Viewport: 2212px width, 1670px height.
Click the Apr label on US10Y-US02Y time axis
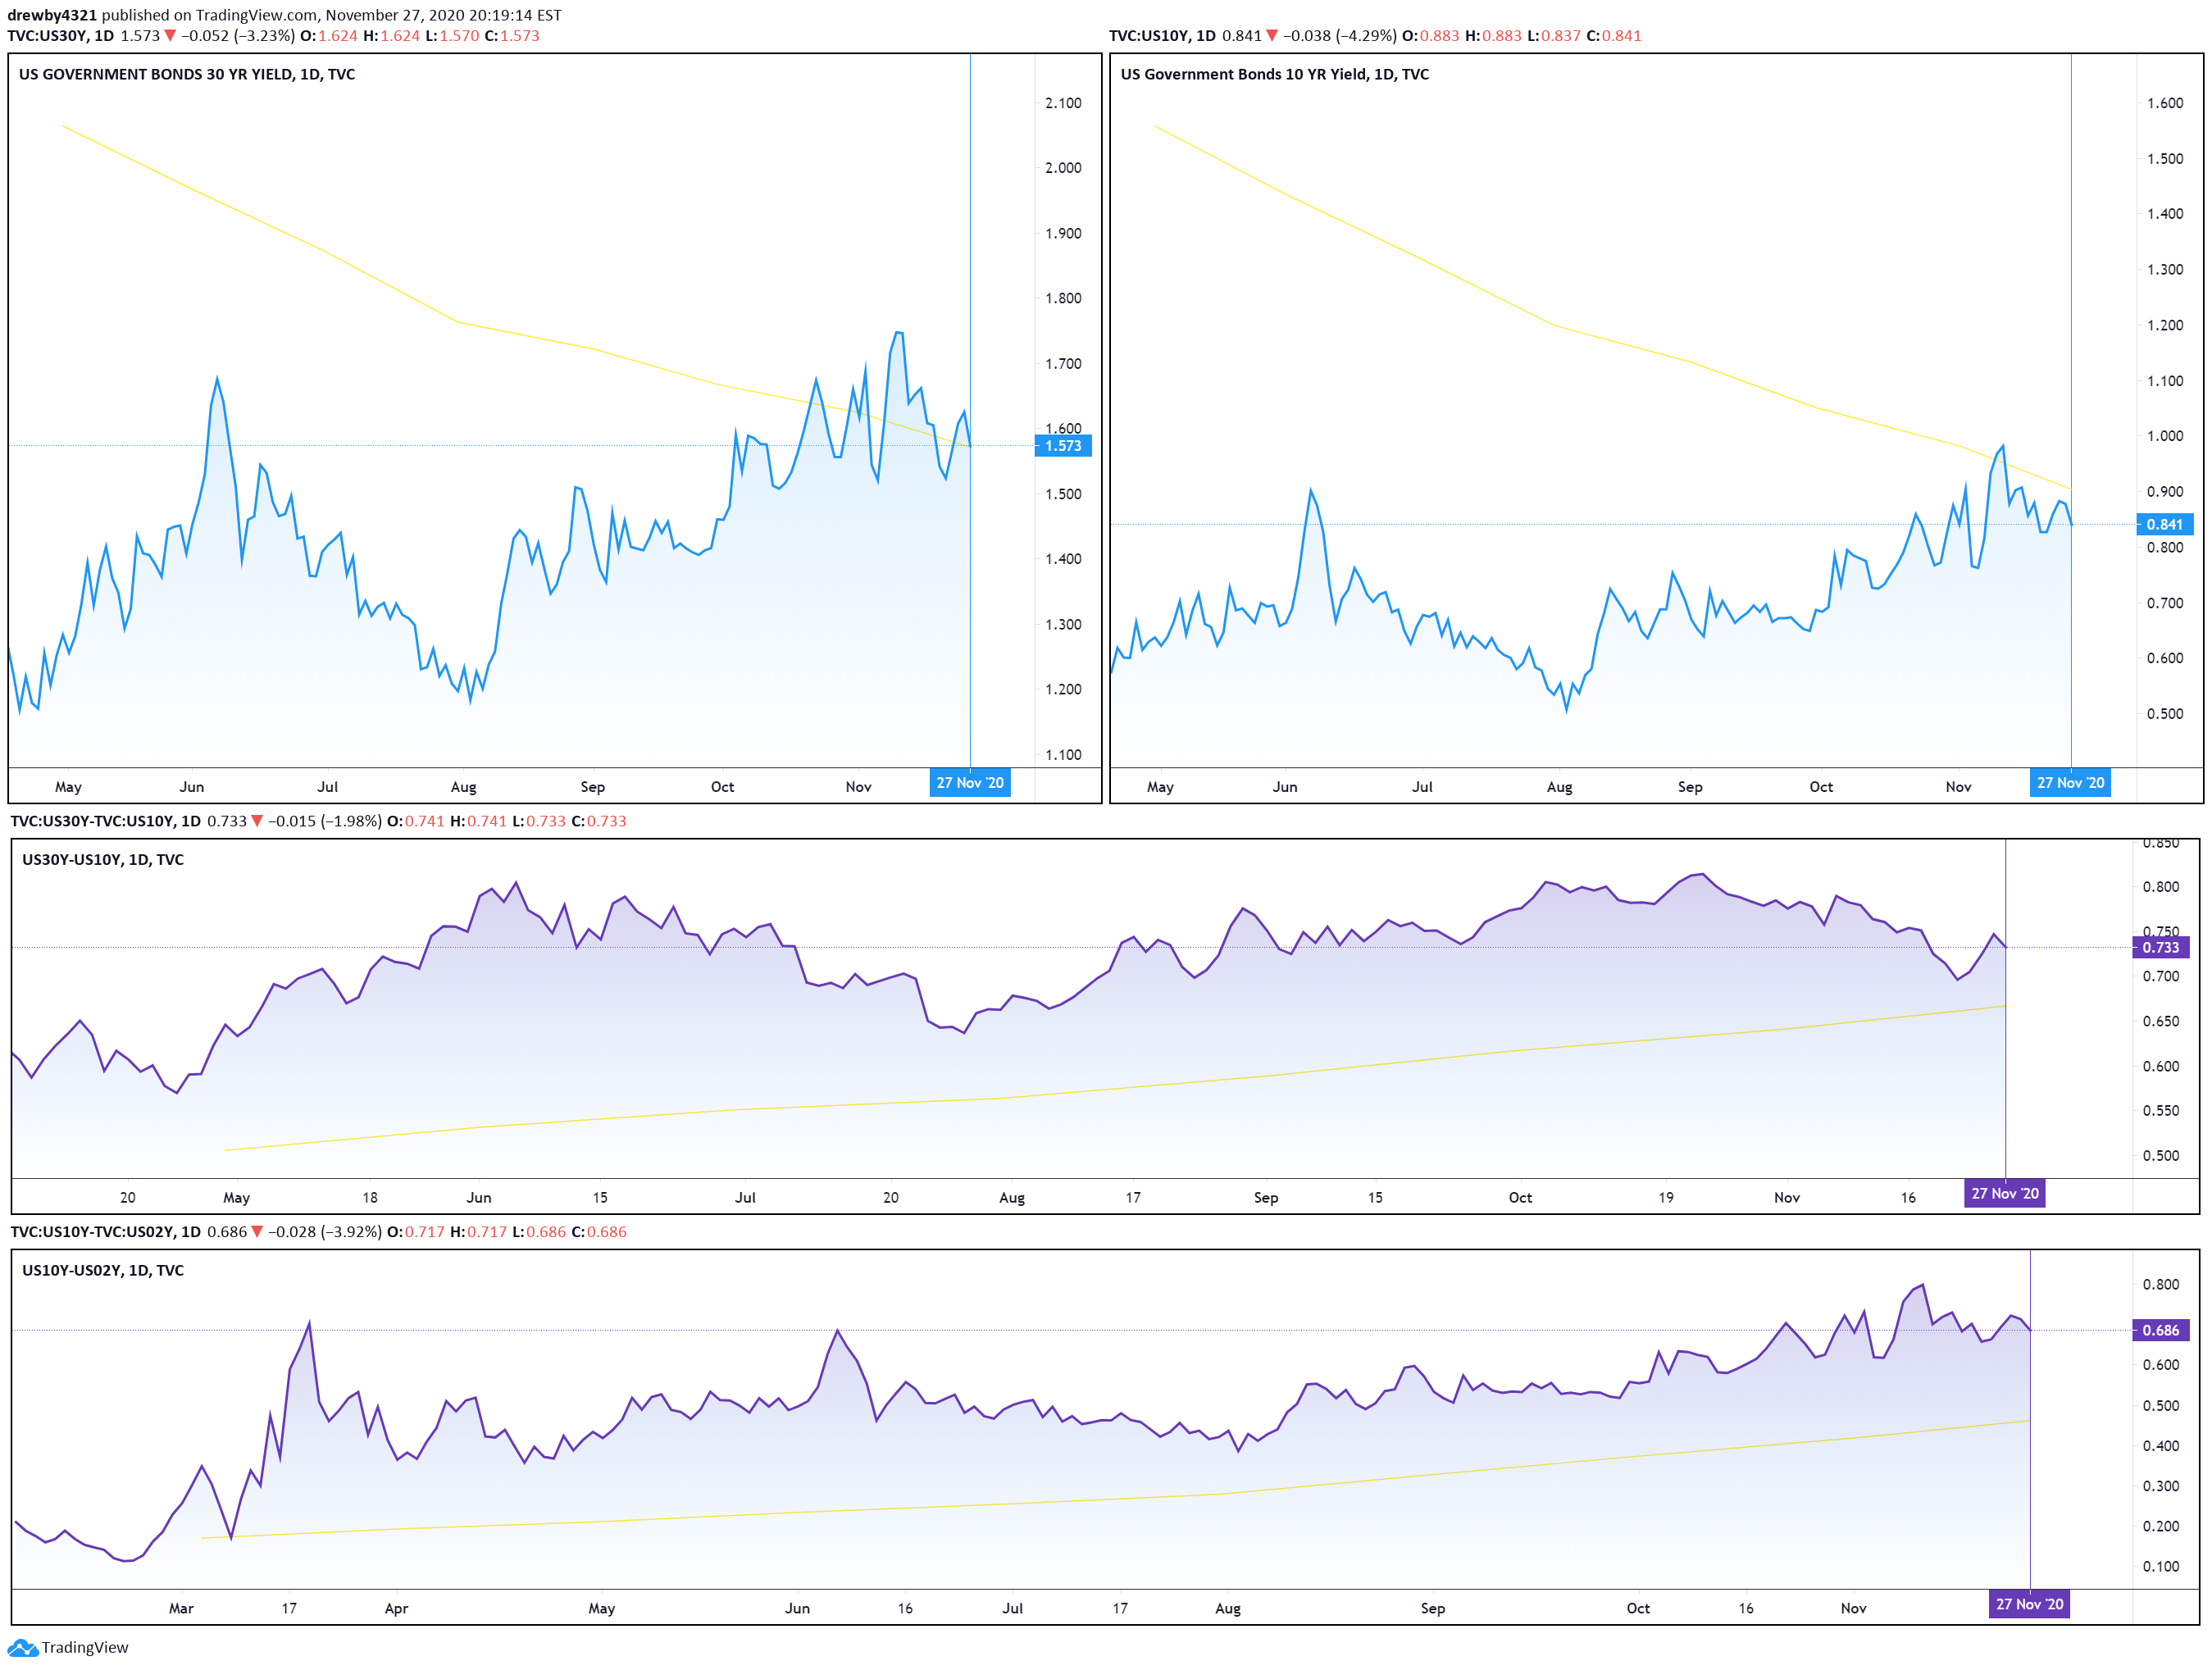click(x=397, y=1608)
